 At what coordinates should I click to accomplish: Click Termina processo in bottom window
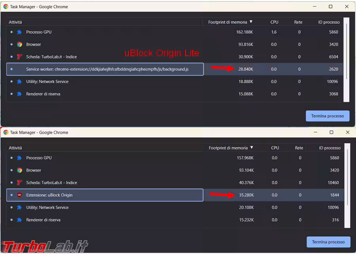click(328, 242)
